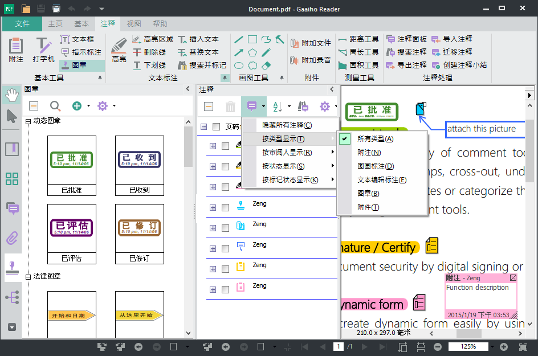The width and height of the screenshot is (538, 356).
Task: Expand the first Zeng comment entry
Action: pyautogui.click(x=213, y=207)
